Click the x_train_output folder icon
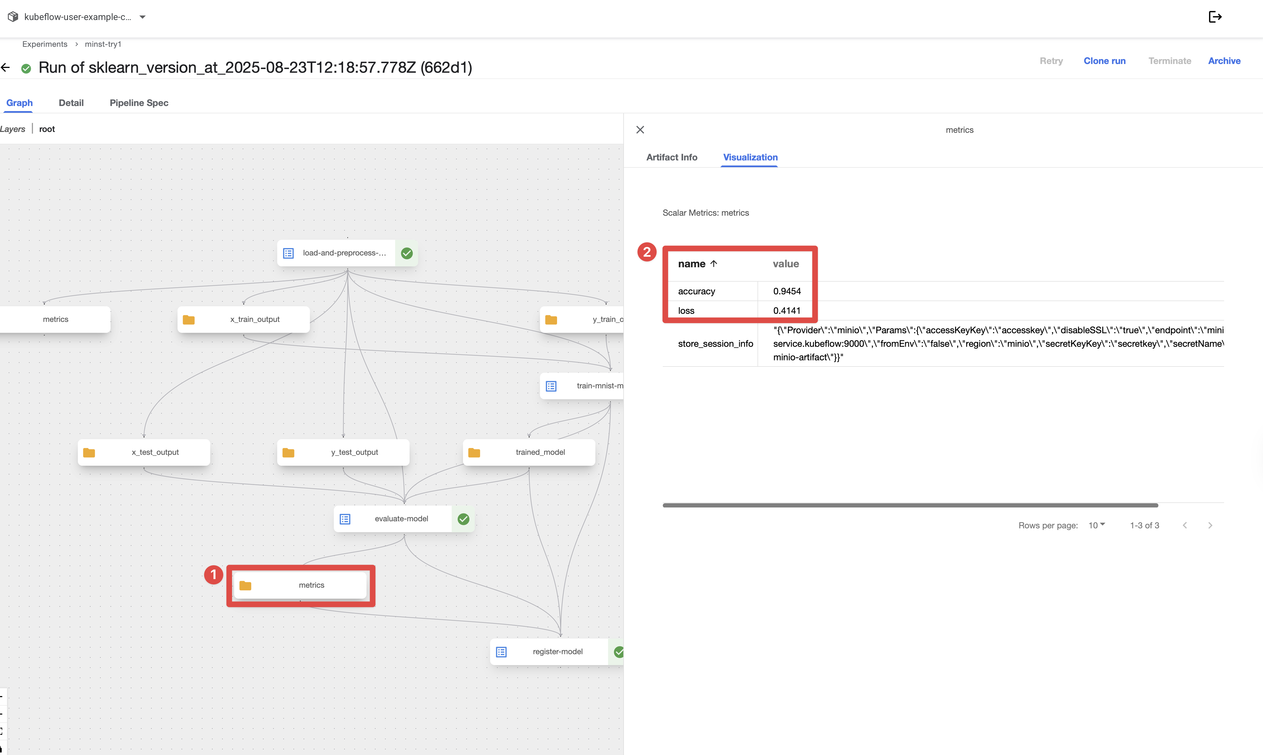Image resolution: width=1263 pixels, height=755 pixels. point(189,319)
